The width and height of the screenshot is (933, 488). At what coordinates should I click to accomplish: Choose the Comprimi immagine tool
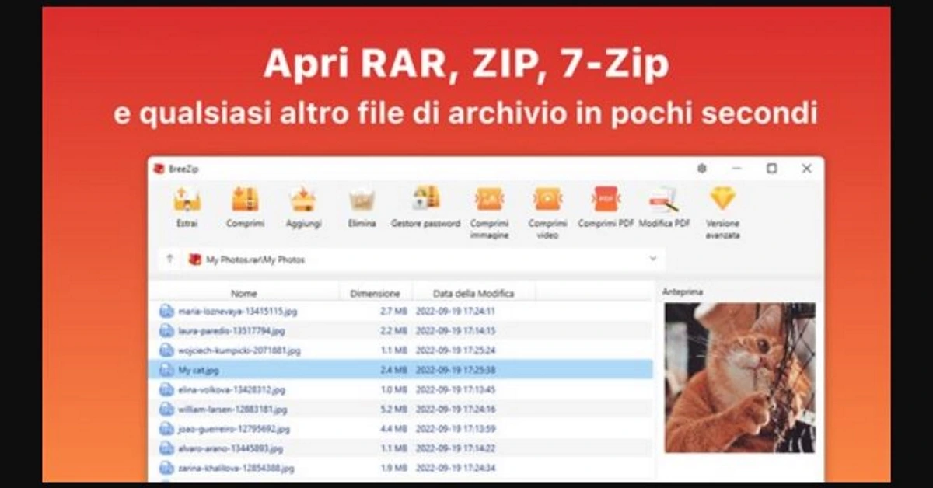pyautogui.click(x=489, y=200)
